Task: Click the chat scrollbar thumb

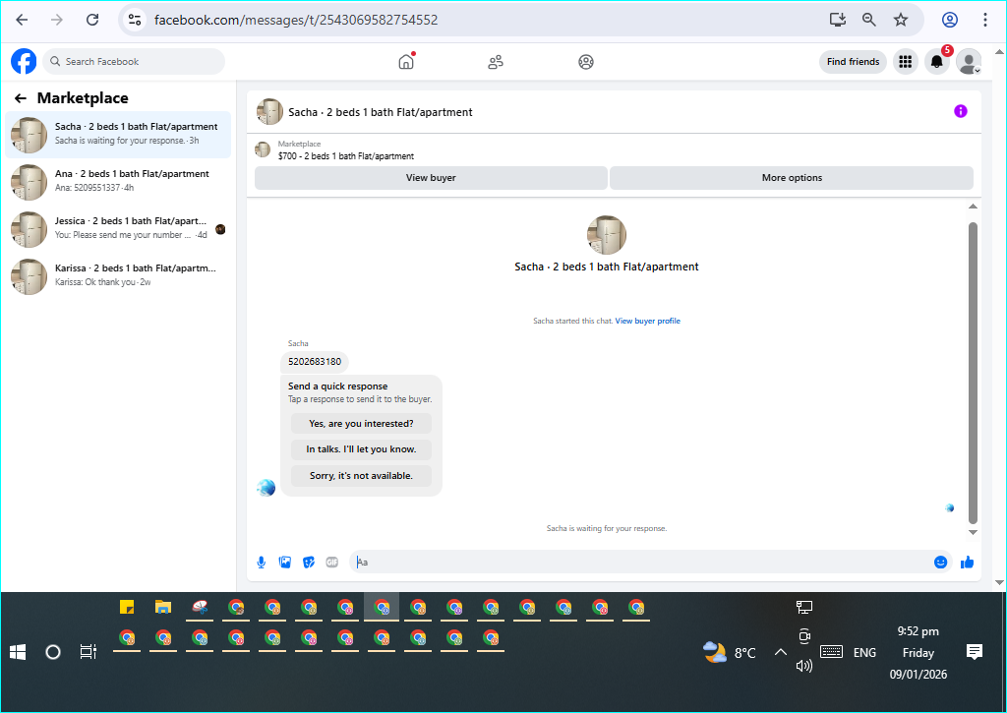Action: click(973, 373)
